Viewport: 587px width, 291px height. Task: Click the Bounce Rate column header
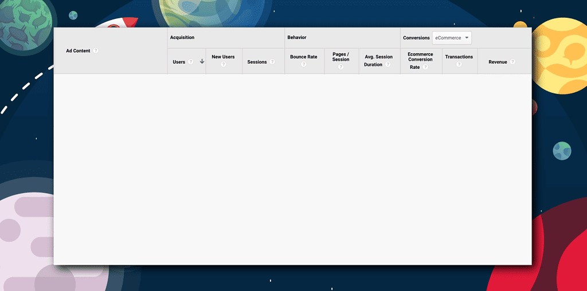coord(303,57)
